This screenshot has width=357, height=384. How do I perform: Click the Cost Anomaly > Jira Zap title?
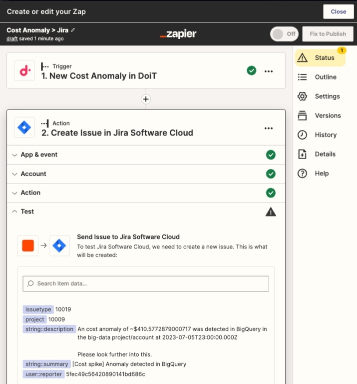pyautogui.click(x=37, y=30)
